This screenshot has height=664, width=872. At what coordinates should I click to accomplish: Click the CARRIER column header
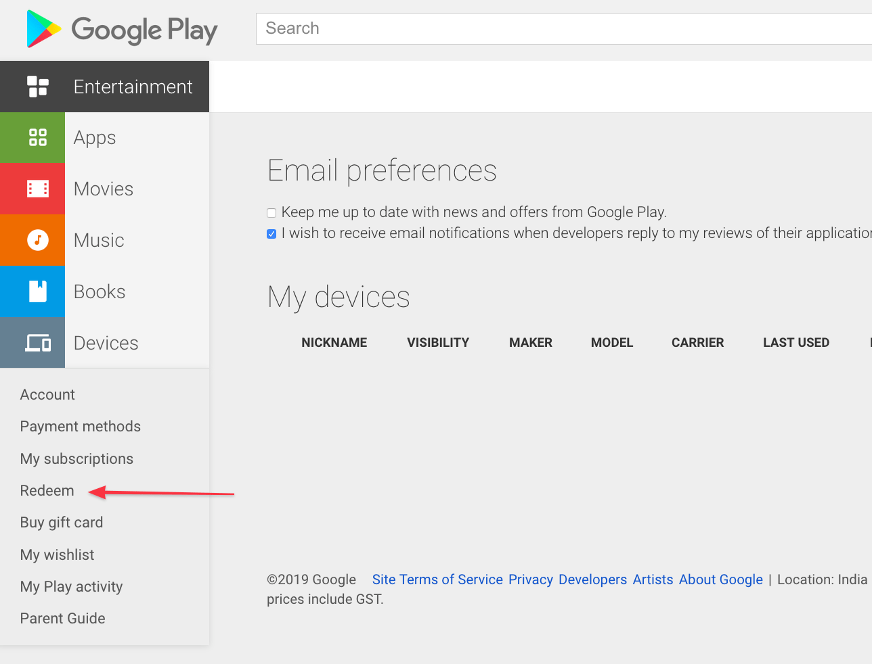point(698,343)
